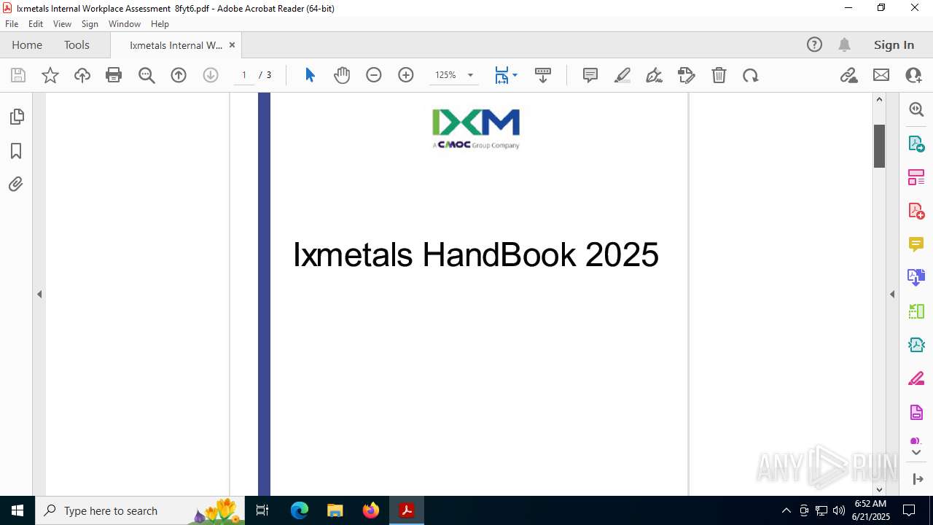Collapse the left navigation pane
The width and height of the screenshot is (933, 525).
39,295
